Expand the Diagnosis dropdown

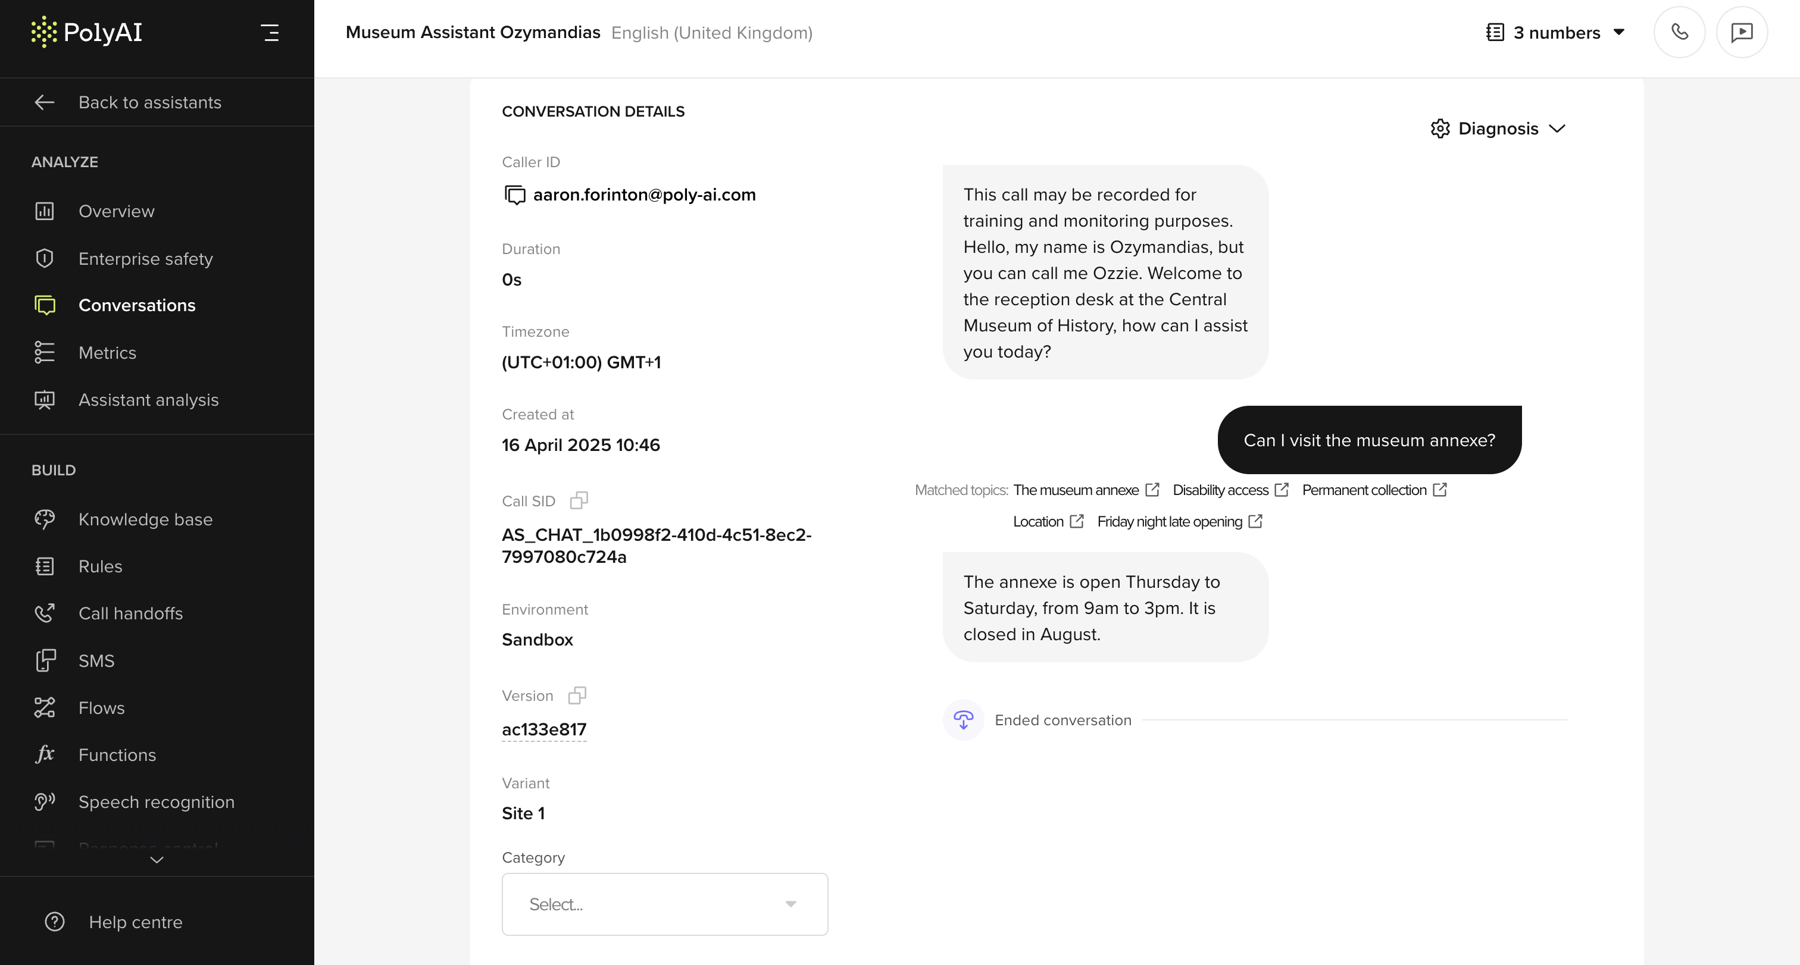tap(1498, 129)
